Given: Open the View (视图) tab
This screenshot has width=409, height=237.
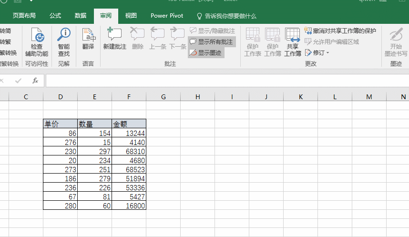Looking at the screenshot, I should click(131, 16).
